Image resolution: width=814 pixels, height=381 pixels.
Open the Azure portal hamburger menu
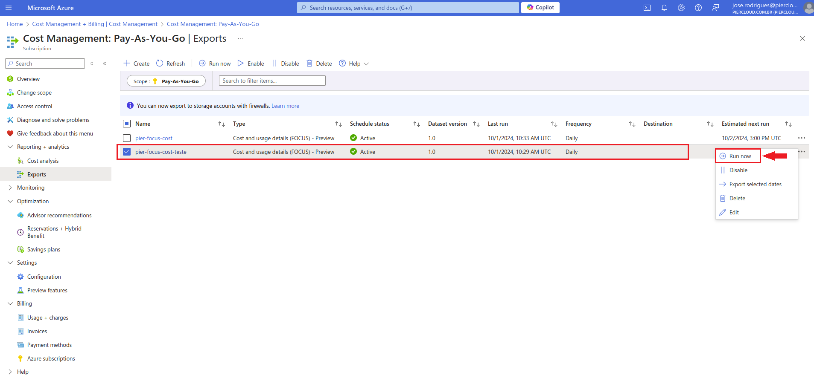click(x=9, y=8)
